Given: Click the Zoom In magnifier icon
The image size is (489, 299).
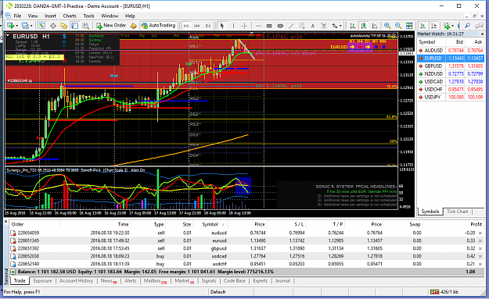Looking at the screenshot, I should pos(387,26).
